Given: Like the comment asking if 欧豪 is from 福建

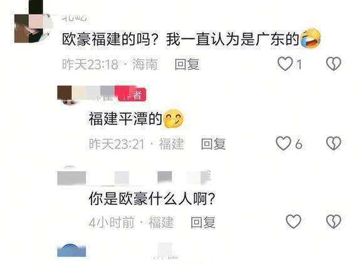Looking at the screenshot, I should (x=285, y=64).
